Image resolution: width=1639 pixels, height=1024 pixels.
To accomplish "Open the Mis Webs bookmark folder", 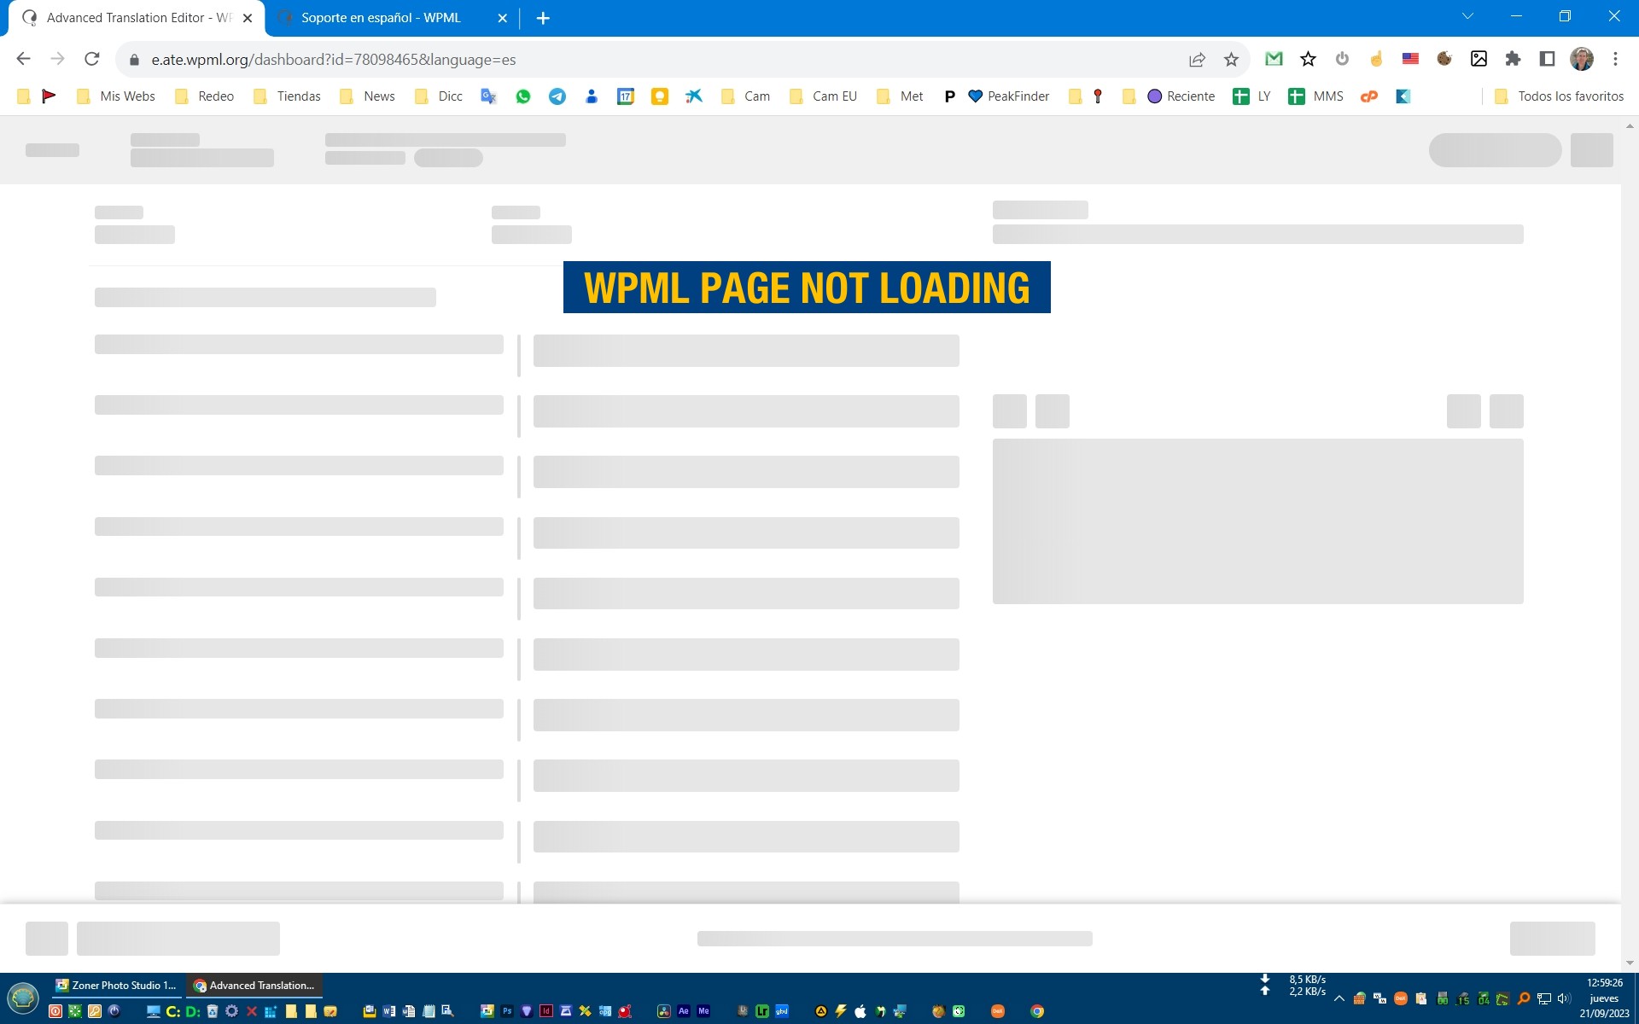I will click(x=116, y=96).
